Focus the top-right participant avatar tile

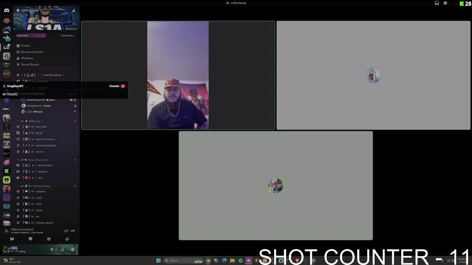(x=374, y=75)
